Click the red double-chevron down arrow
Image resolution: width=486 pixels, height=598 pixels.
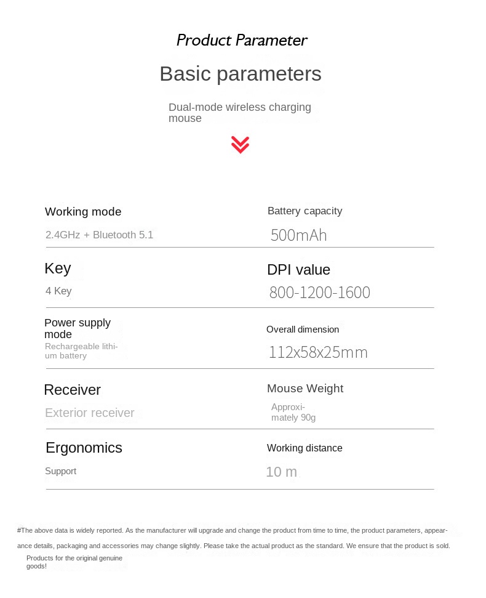pyautogui.click(x=240, y=145)
